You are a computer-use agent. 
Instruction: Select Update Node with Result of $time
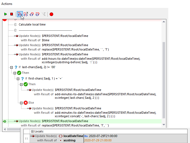tap(45, 40)
